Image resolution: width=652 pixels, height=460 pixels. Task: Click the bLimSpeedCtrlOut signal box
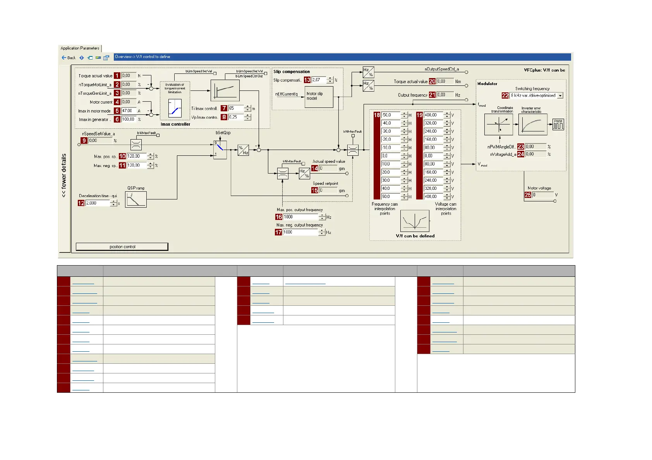click(266, 73)
